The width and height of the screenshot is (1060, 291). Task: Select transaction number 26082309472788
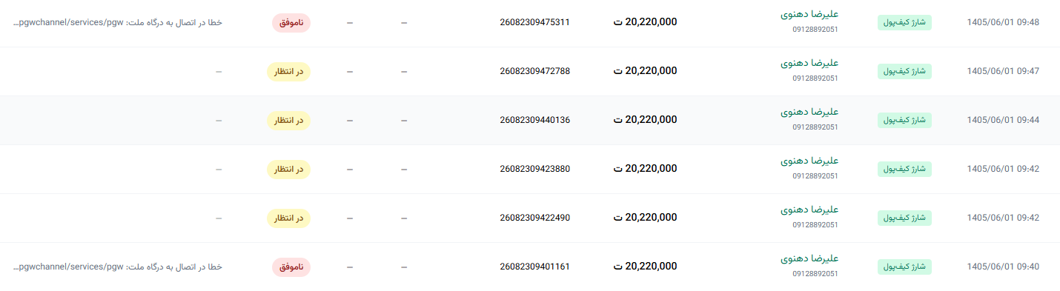click(x=535, y=71)
